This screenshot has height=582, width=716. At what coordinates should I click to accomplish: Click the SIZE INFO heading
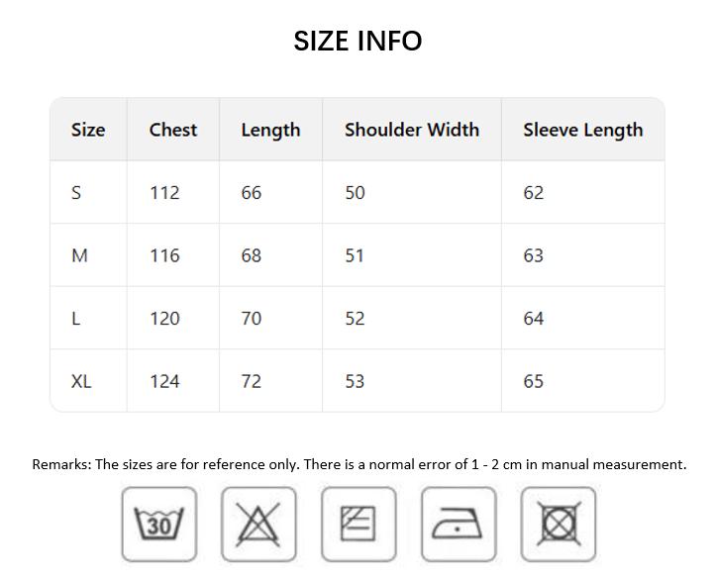point(358,41)
